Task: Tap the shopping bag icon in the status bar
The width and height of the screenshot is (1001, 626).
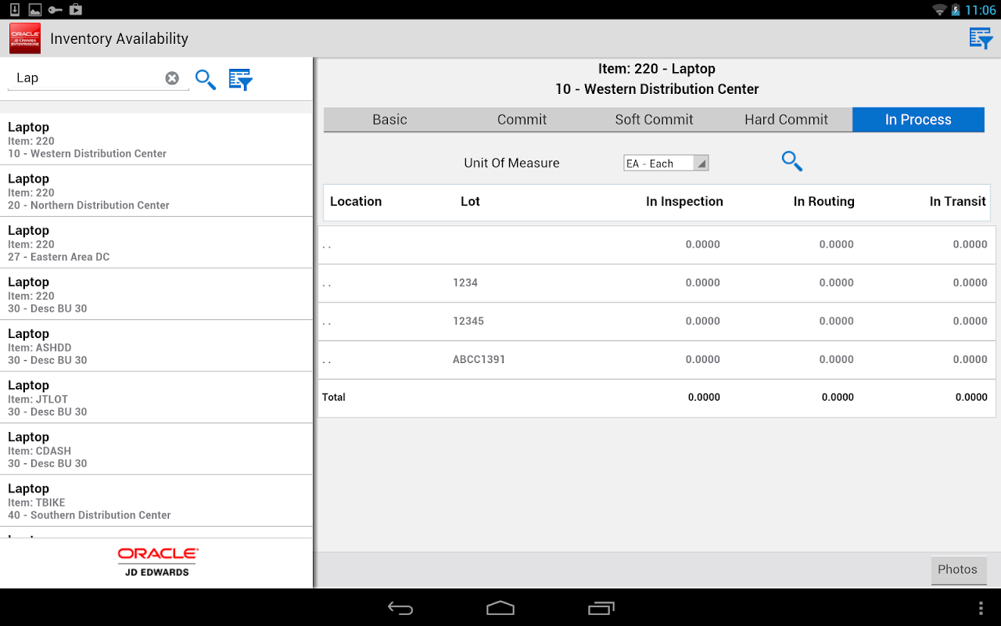Action: coord(76,9)
